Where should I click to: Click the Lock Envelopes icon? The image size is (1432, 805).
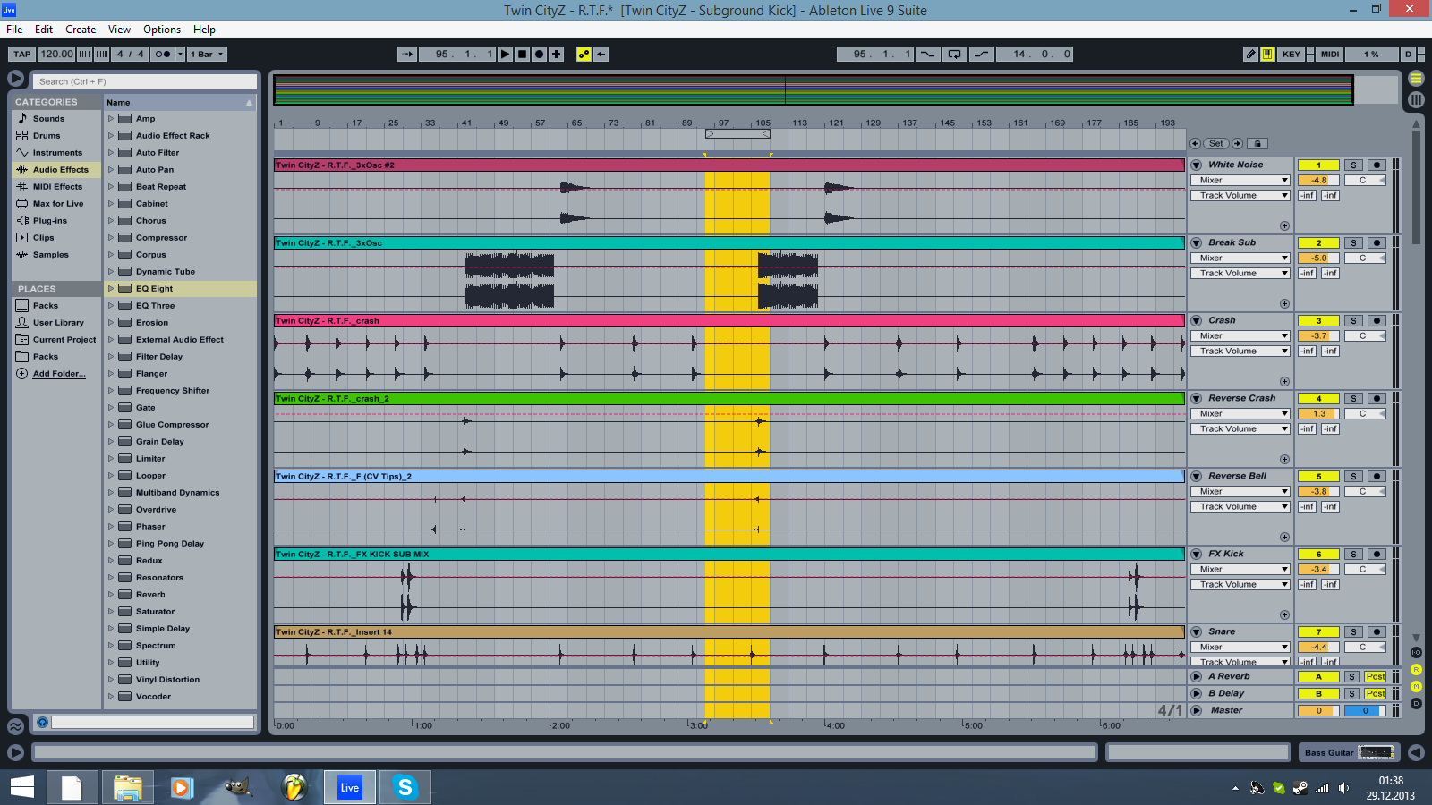(x=1257, y=143)
